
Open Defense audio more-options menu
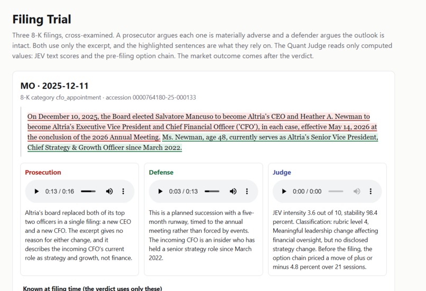tap(247, 191)
